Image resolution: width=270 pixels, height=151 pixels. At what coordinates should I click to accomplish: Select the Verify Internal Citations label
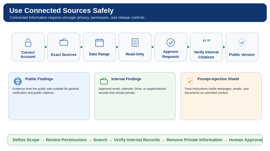[x=206, y=55]
